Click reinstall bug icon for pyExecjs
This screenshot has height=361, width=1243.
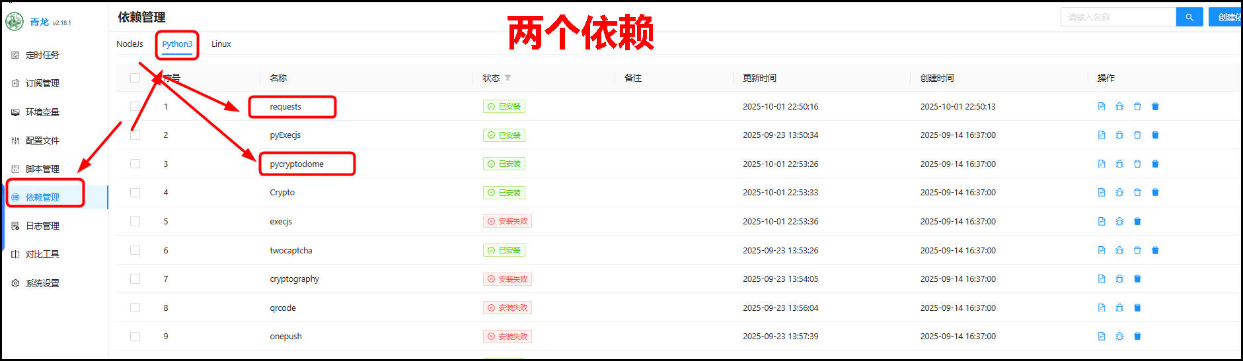click(1119, 135)
